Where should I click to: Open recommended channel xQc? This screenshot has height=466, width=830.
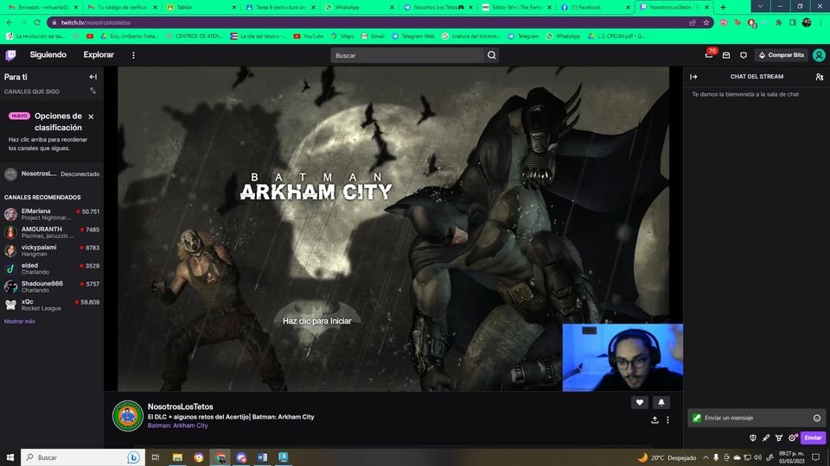pyautogui.click(x=52, y=305)
